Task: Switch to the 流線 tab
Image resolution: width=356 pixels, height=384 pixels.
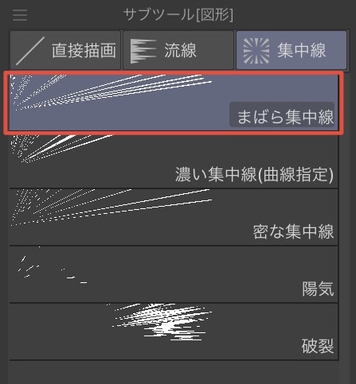Action: (x=178, y=50)
